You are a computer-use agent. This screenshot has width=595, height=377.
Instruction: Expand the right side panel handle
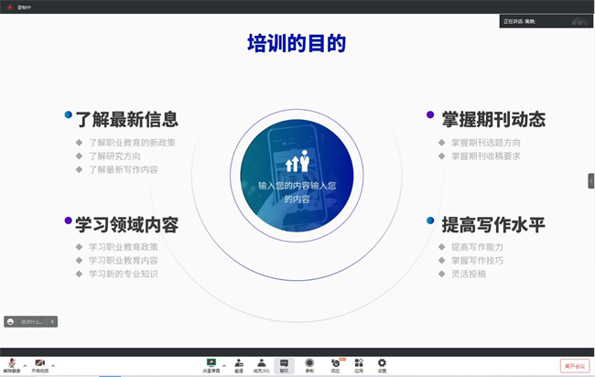(591, 181)
